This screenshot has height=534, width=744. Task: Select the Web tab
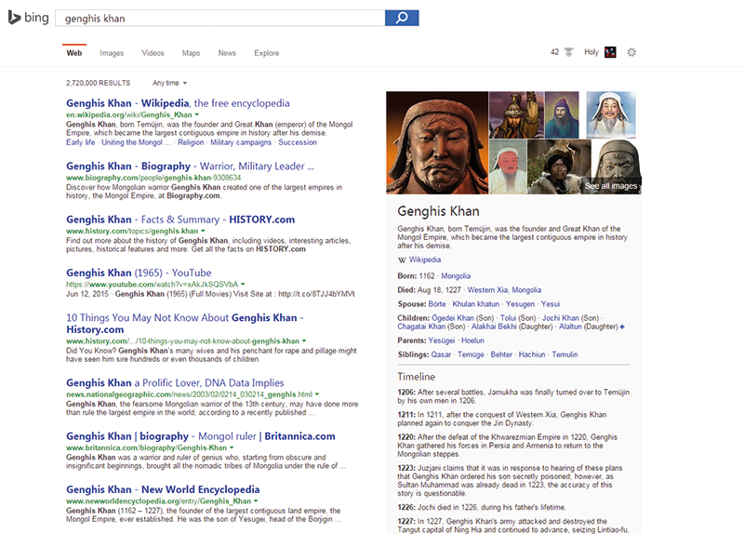click(74, 53)
